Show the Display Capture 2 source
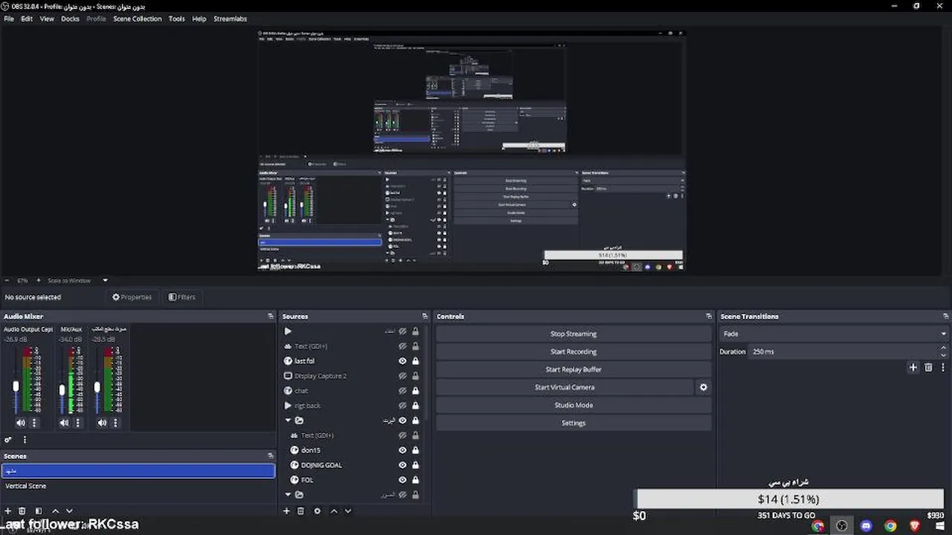This screenshot has width=952, height=535. pyautogui.click(x=402, y=376)
